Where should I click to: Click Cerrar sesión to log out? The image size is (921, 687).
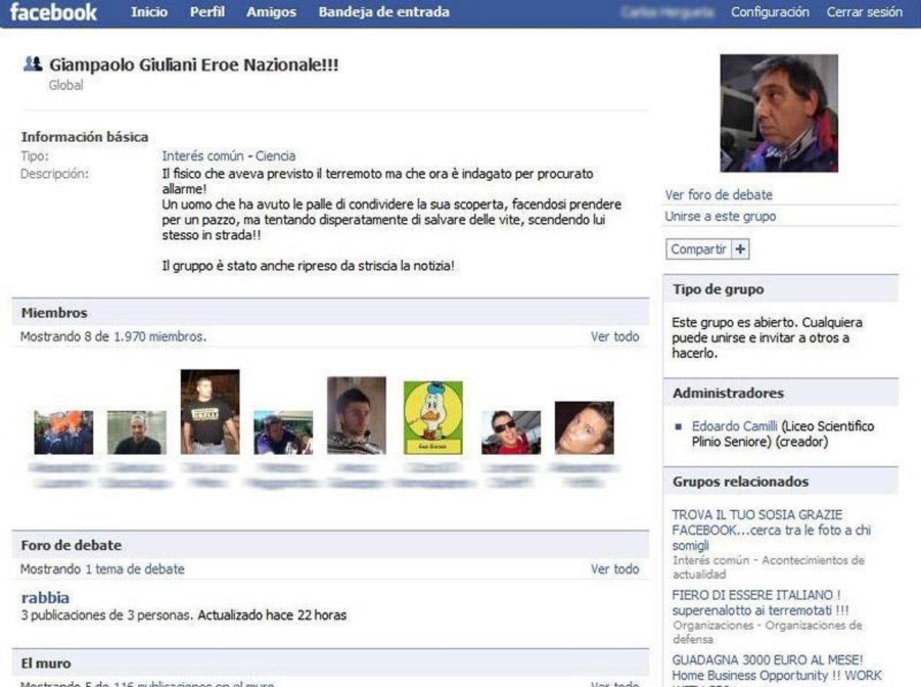864,12
